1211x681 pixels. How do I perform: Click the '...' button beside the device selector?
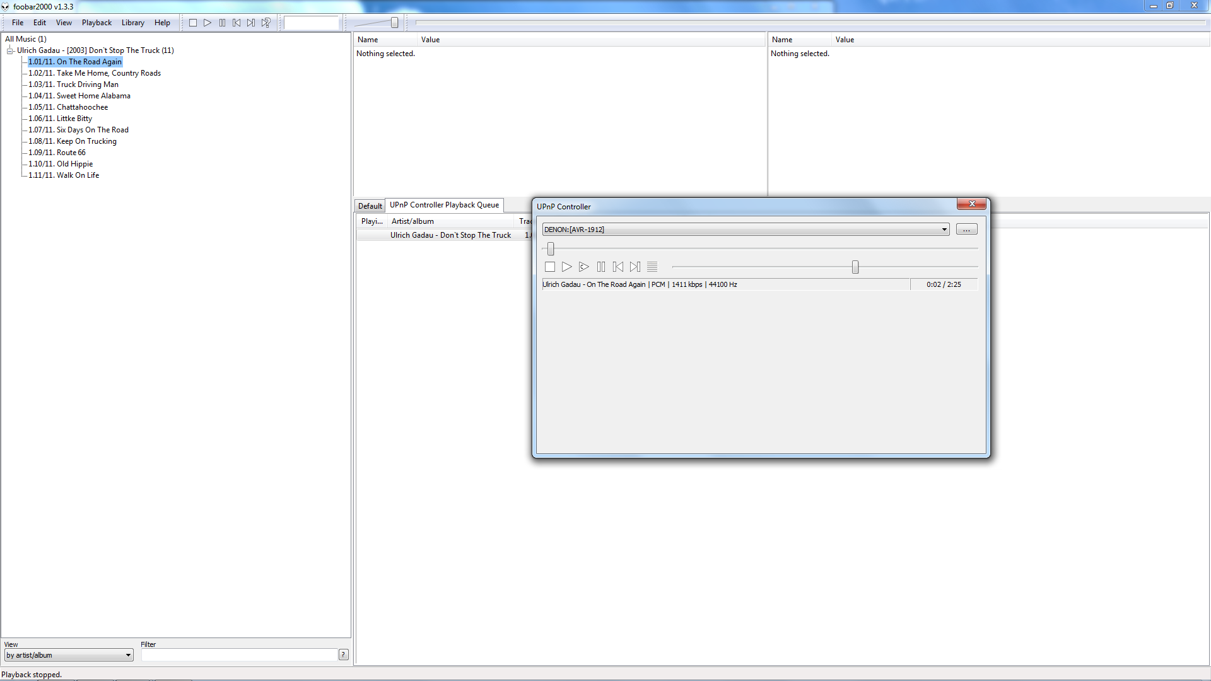pyautogui.click(x=966, y=230)
